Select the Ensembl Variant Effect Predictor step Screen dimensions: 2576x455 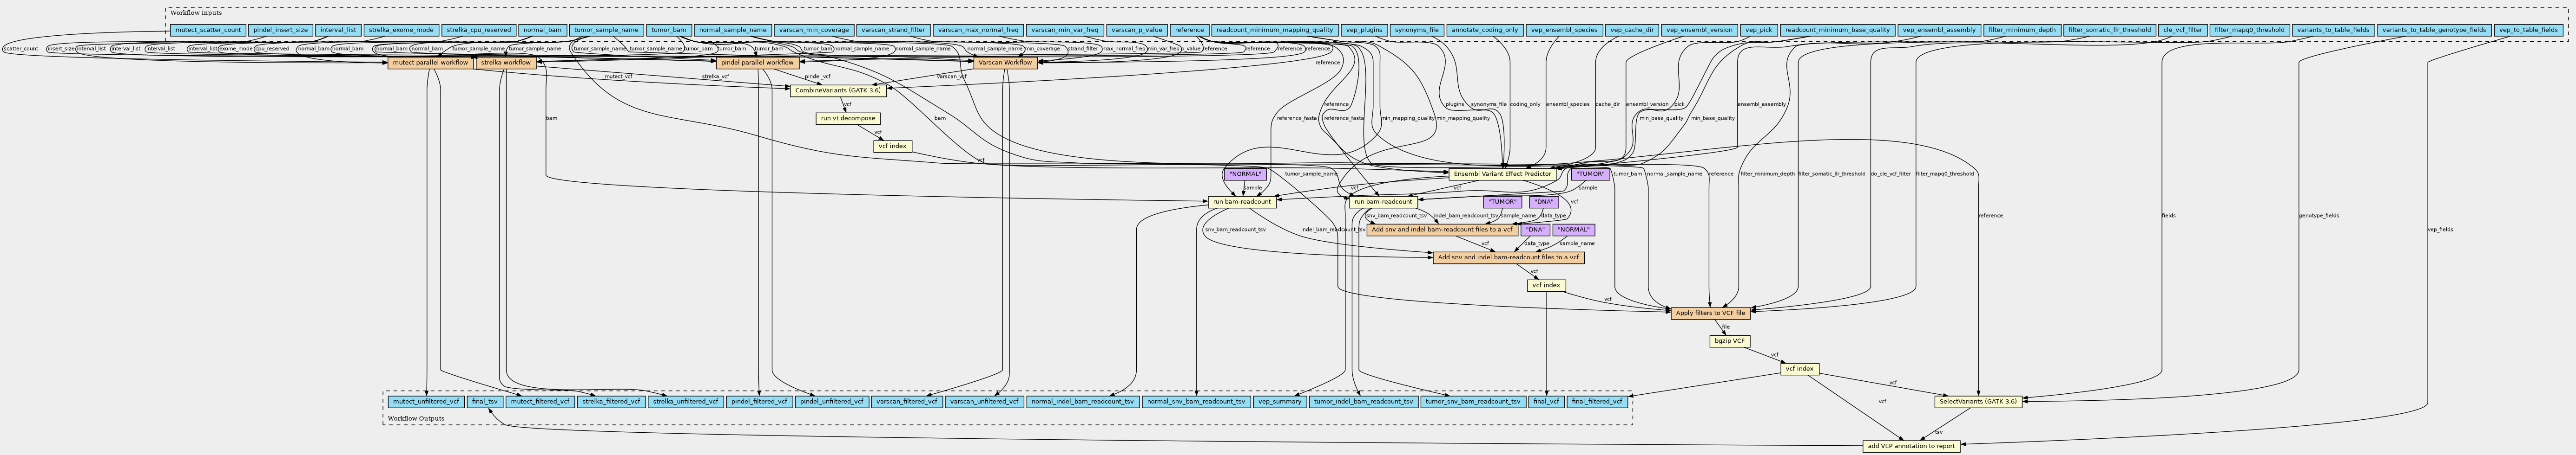pos(1501,174)
